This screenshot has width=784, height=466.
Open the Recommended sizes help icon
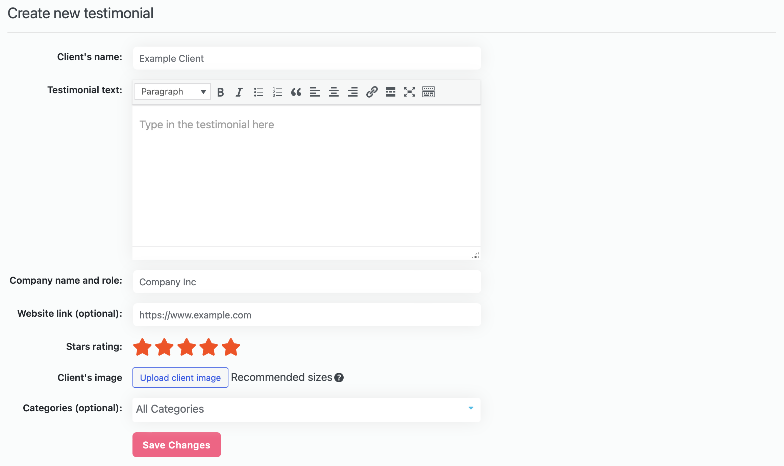point(339,378)
